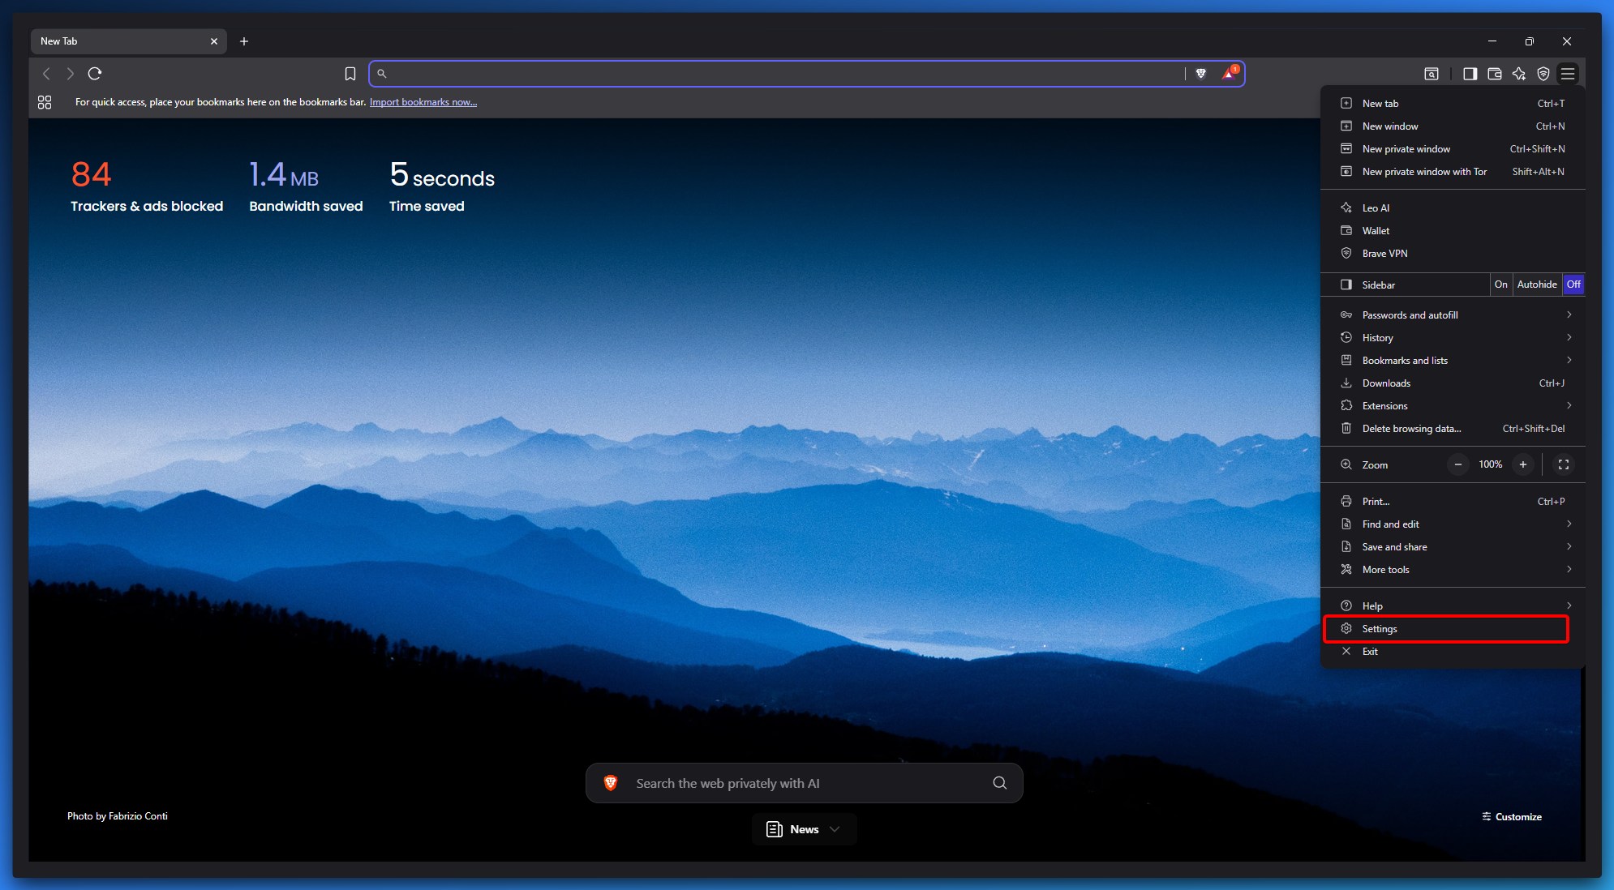Set Sidebar to Off
The width and height of the screenshot is (1614, 890).
click(1573, 285)
